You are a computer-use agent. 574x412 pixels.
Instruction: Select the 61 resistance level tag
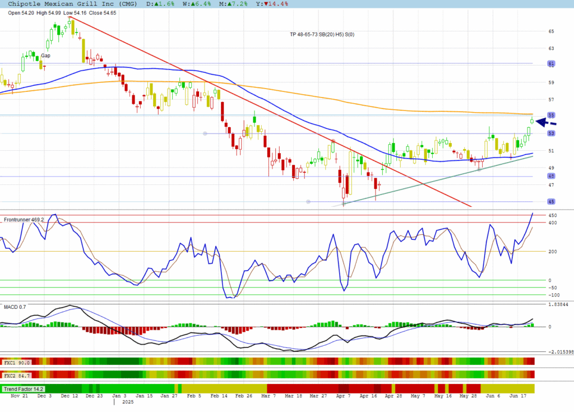point(552,64)
